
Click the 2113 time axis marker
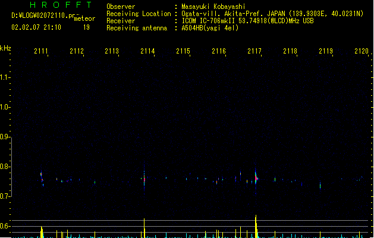point(112,51)
